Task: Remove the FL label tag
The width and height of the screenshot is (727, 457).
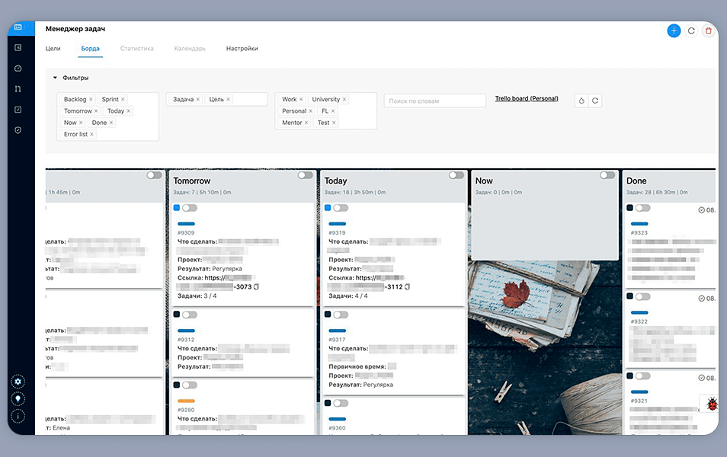Action: pos(333,110)
